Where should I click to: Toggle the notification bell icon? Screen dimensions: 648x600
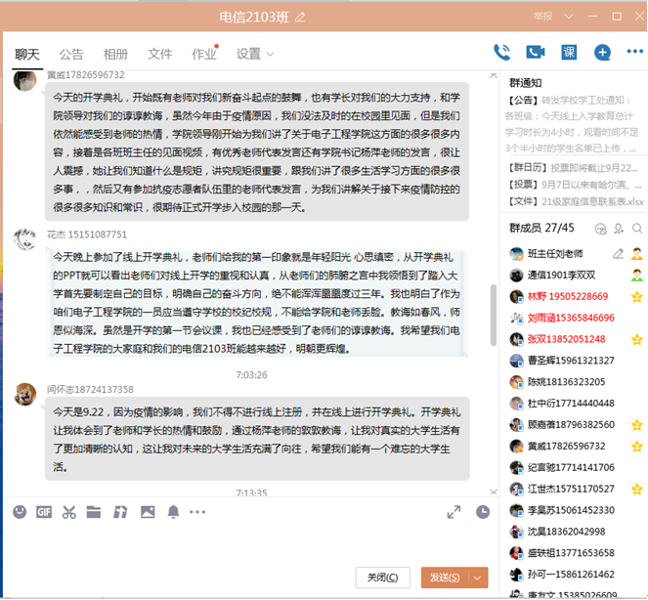pos(173,511)
